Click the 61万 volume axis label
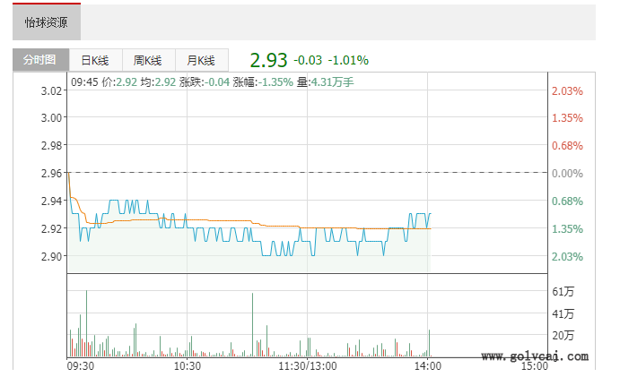 (563, 292)
